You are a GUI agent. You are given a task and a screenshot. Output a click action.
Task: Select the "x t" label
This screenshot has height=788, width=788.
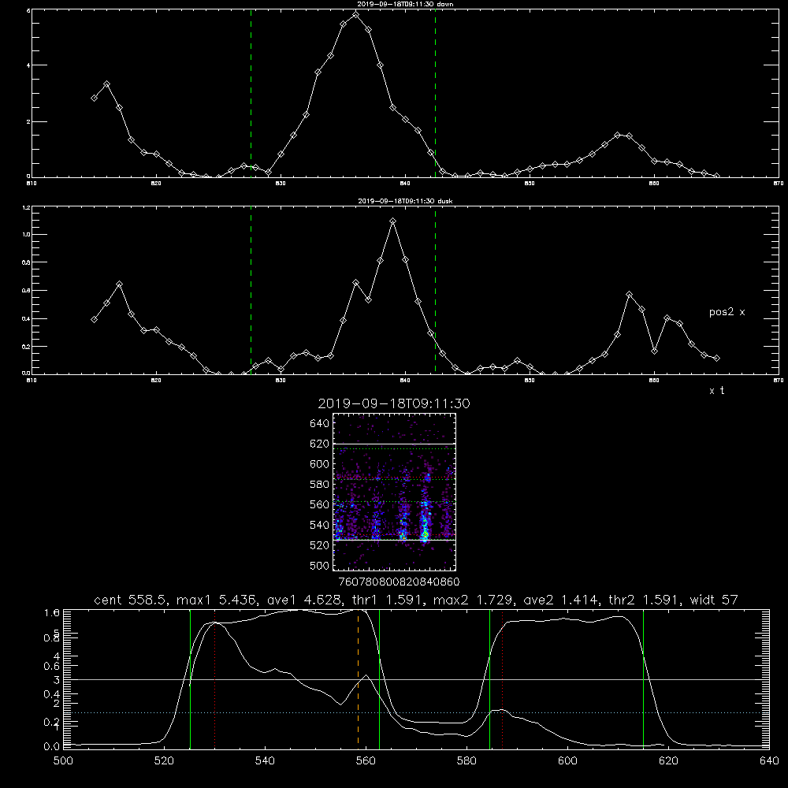click(716, 391)
